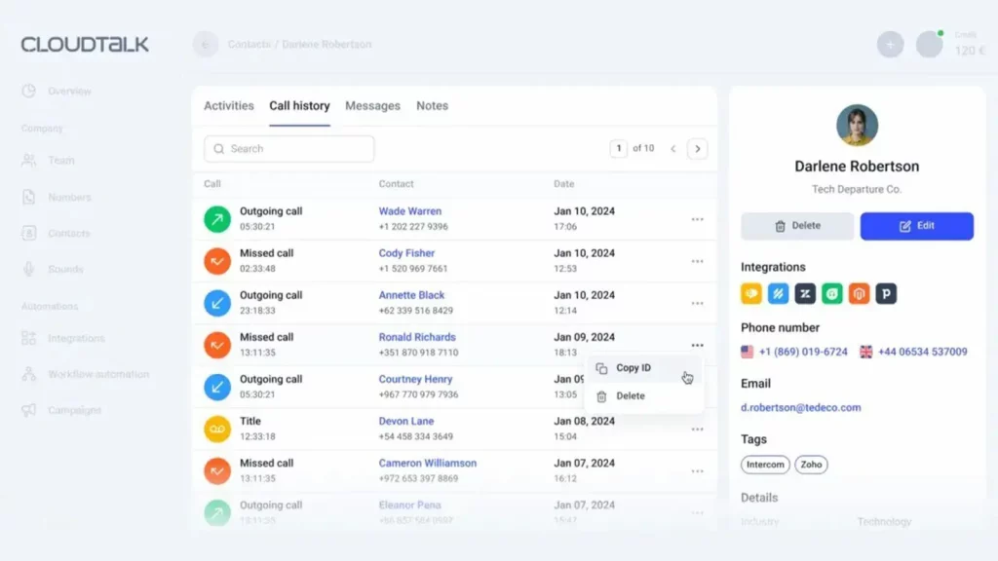Click the Edit button on Darlene's profile
The image size is (998, 561).
pyautogui.click(x=916, y=226)
